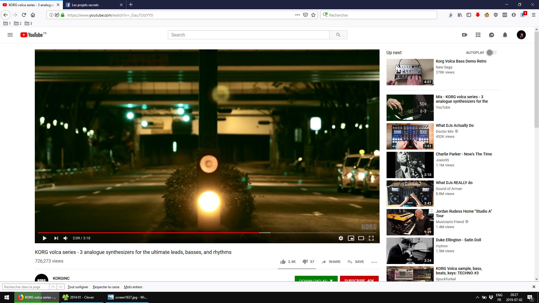Open YouTube hamburger guide menu
Screen dimensions: 539x303
coord(10,35)
